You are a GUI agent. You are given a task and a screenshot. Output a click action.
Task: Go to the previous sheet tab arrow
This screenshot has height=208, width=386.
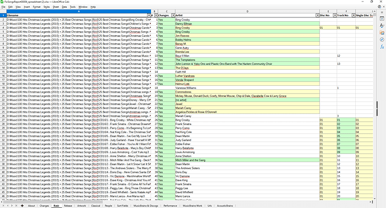[x=8, y=206]
